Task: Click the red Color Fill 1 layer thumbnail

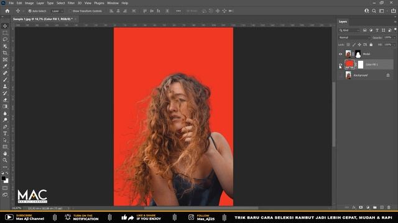Action: click(349, 64)
